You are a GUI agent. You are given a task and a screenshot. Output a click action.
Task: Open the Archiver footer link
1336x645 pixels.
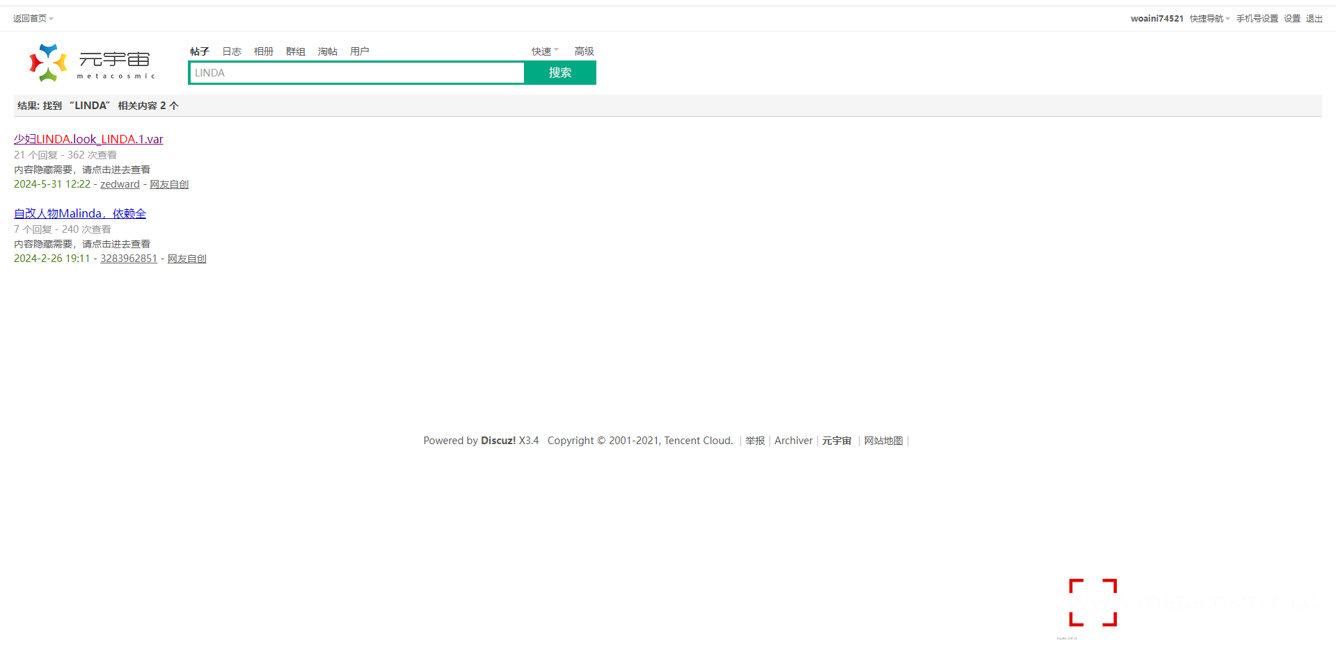point(793,441)
